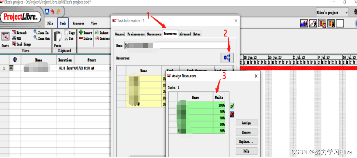The image size is (357, 158).
Task: Show the charts sub-view icon
Action: click(x=313, y=23)
